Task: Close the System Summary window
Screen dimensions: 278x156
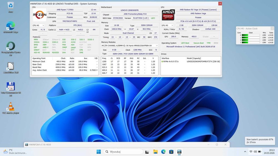Action: [x=220, y=4]
